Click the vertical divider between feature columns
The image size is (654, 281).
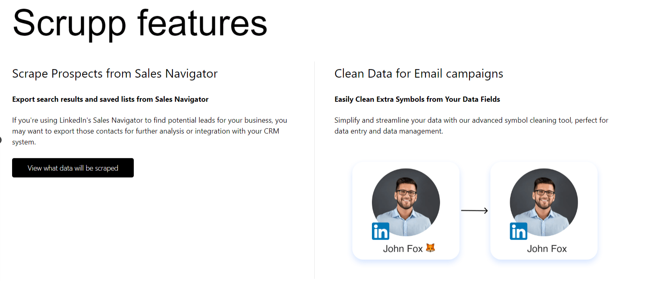pyautogui.click(x=314, y=169)
